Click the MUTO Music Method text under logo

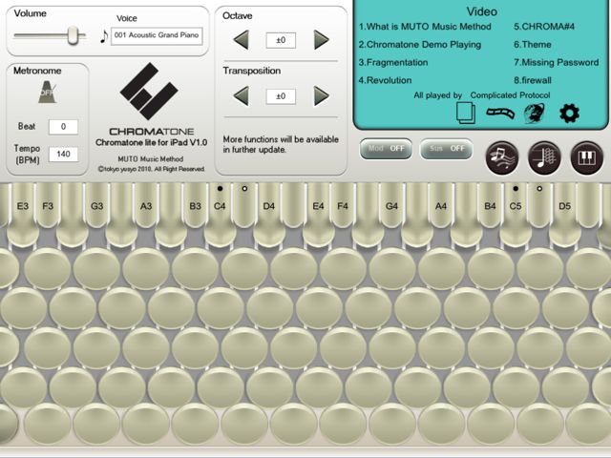pyautogui.click(x=151, y=159)
